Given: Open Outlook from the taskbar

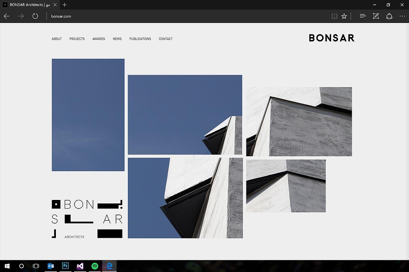Looking at the screenshot, I should tap(51, 266).
